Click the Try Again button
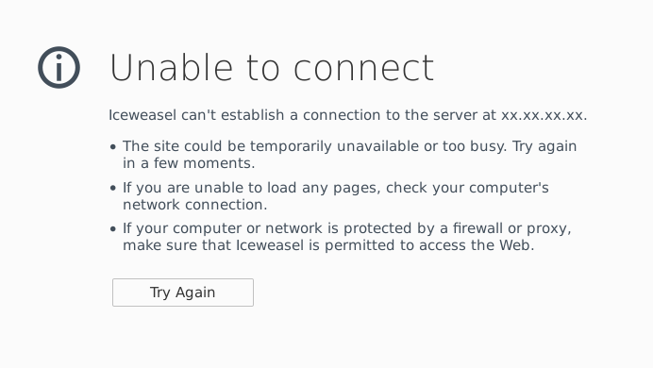Viewport: 653px width, 368px height. point(183,293)
